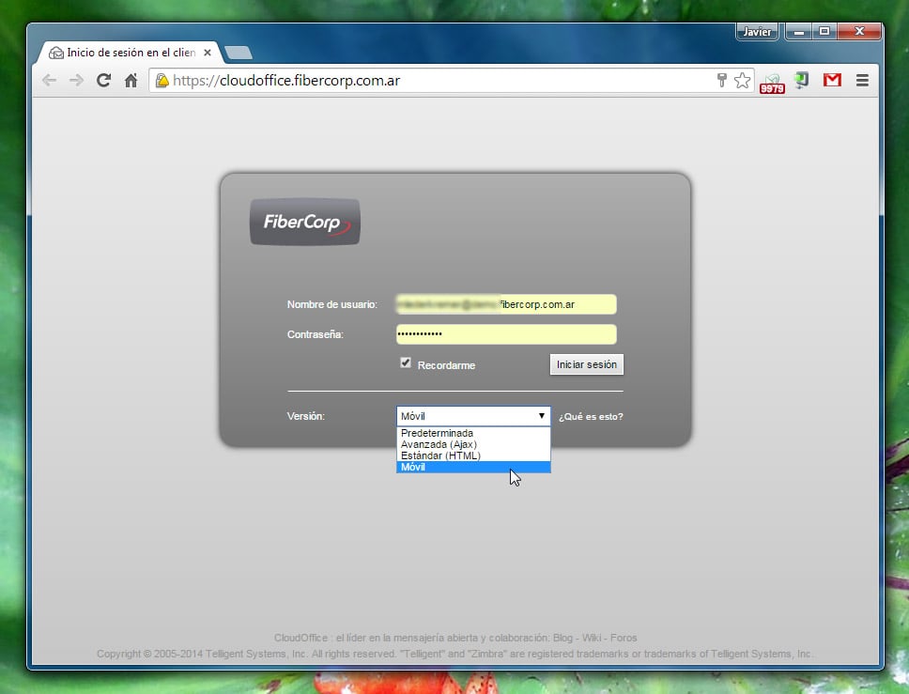This screenshot has width=909, height=694.
Task: Go to the browser home page icon
Action: point(131,81)
